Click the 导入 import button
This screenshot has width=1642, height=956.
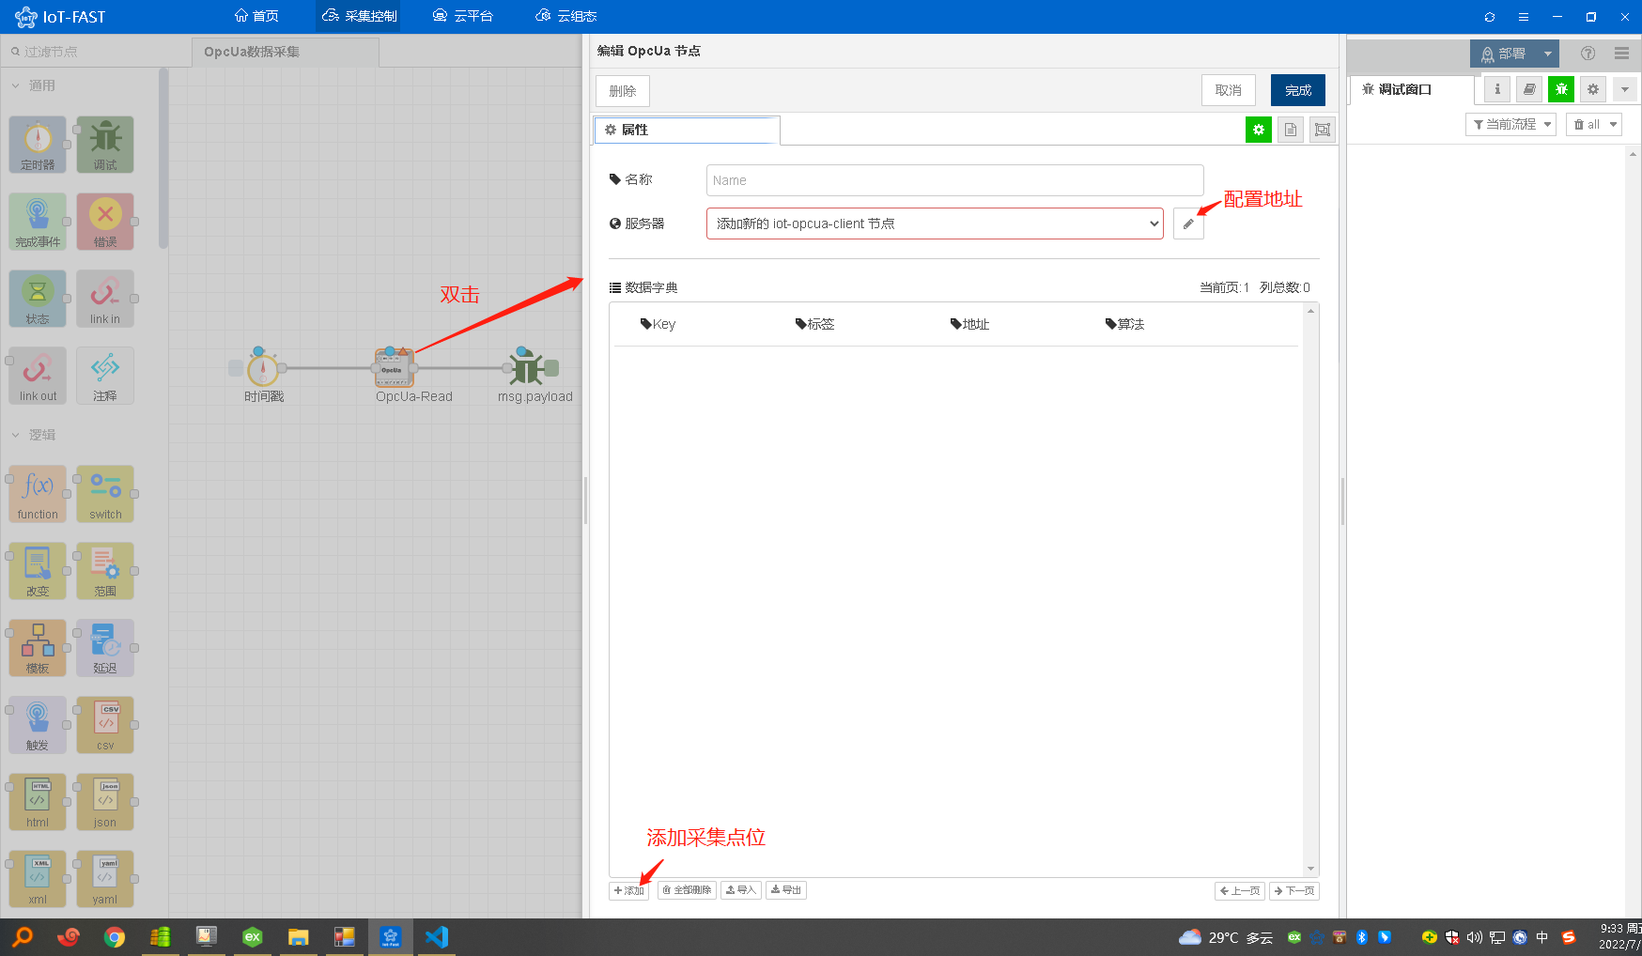pos(741,890)
